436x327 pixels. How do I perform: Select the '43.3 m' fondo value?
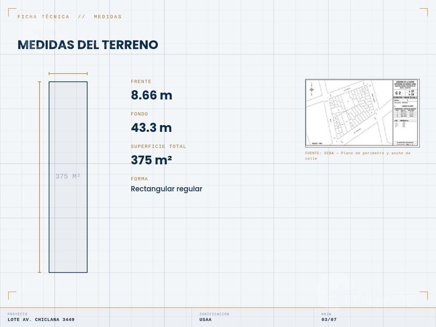pyautogui.click(x=151, y=128)
